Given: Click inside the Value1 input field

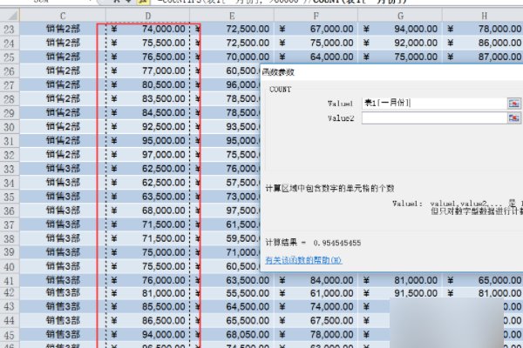Looking at the screenshot, I should (434, 104).
